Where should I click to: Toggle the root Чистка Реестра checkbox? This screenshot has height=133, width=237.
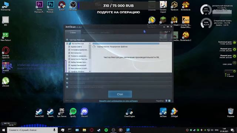coord(67,44)
